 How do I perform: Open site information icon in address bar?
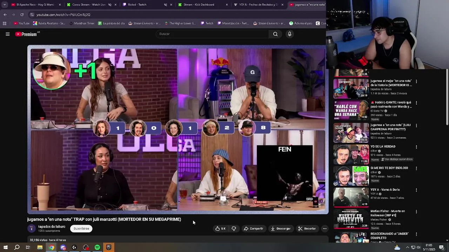32,15
